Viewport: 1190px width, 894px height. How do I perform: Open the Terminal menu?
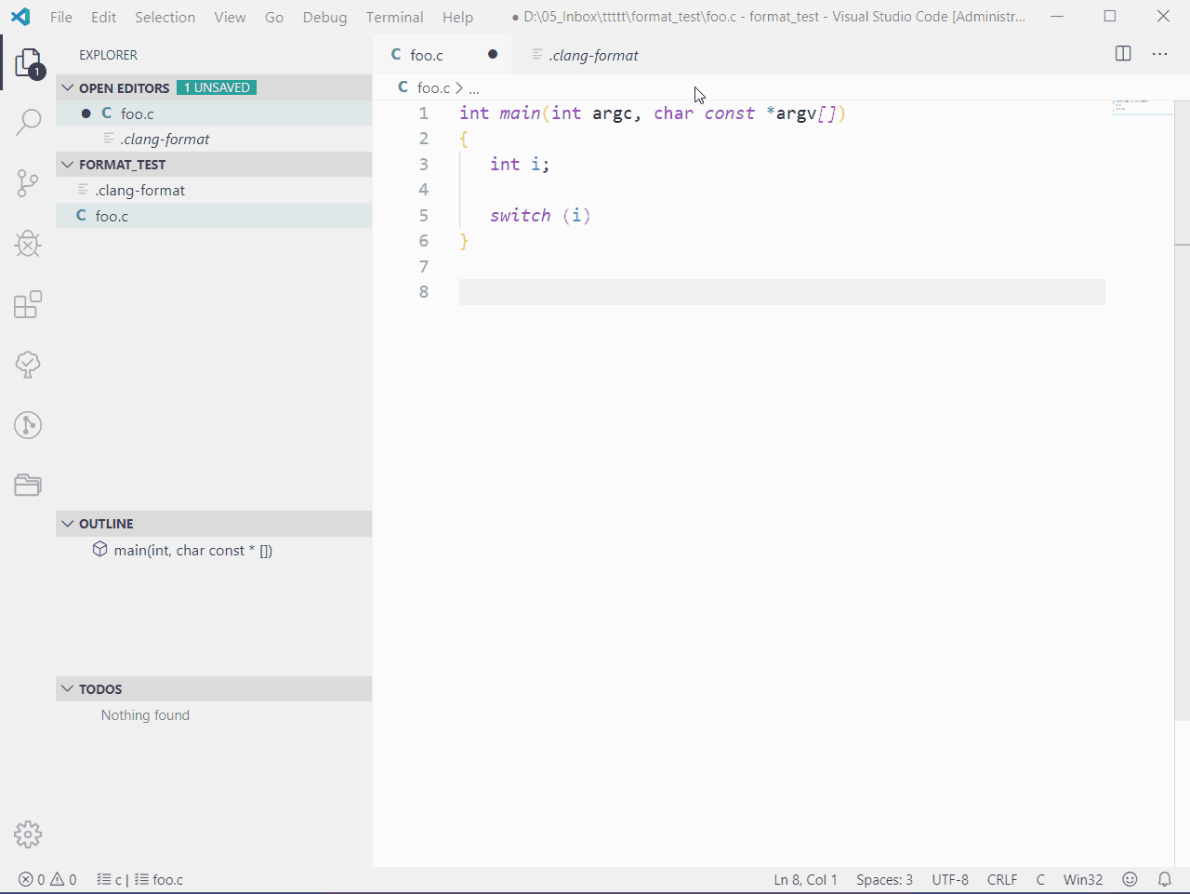pos(394,17)
